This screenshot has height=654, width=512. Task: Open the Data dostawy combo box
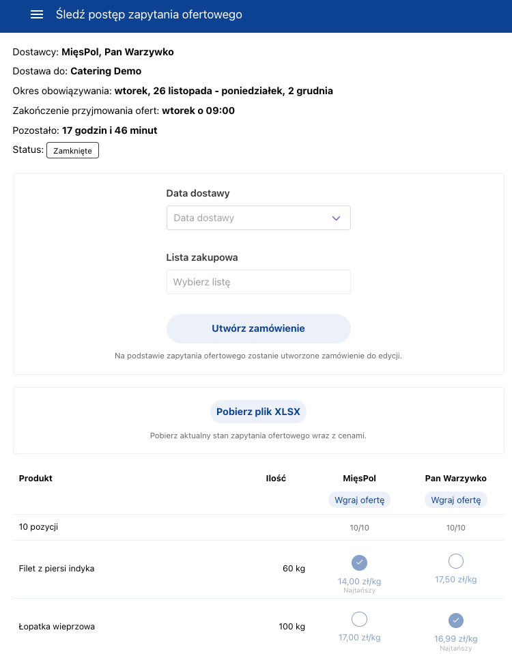(259, 218)
